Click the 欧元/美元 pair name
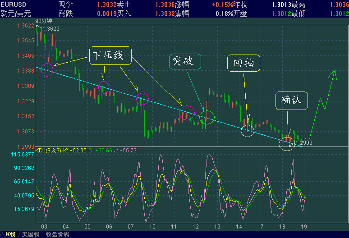The width and height of the screenshot is (349, 238). (x=16, y=14)
